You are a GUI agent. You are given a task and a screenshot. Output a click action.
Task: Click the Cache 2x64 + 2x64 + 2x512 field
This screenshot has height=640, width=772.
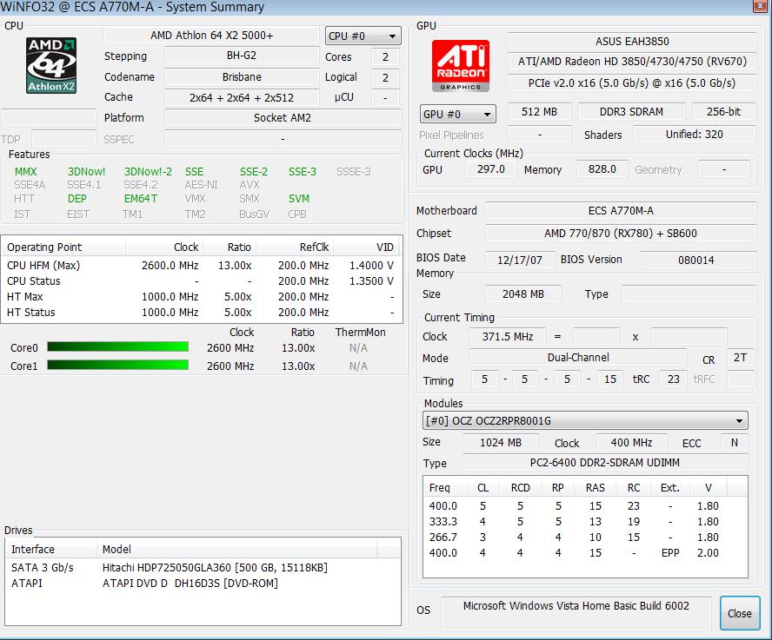point(242,97)
